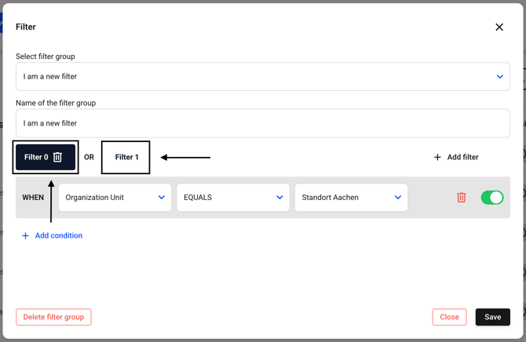Click the Name of the filter group field

263,123
